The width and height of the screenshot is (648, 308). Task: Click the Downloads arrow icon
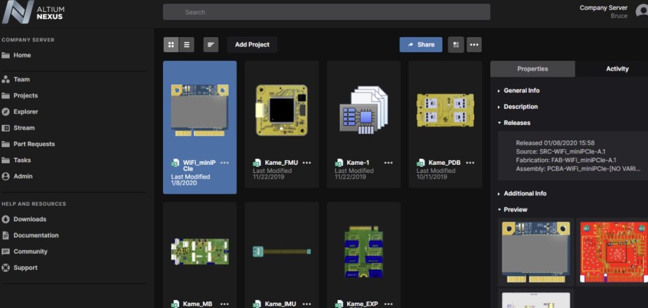5,219
